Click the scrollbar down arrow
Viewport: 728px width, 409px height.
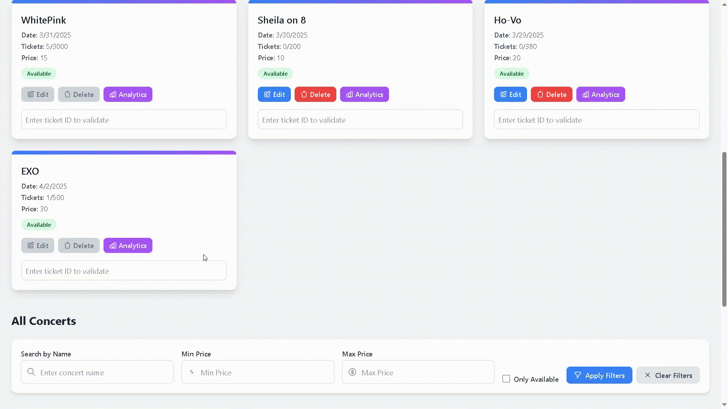pos(724,405)
